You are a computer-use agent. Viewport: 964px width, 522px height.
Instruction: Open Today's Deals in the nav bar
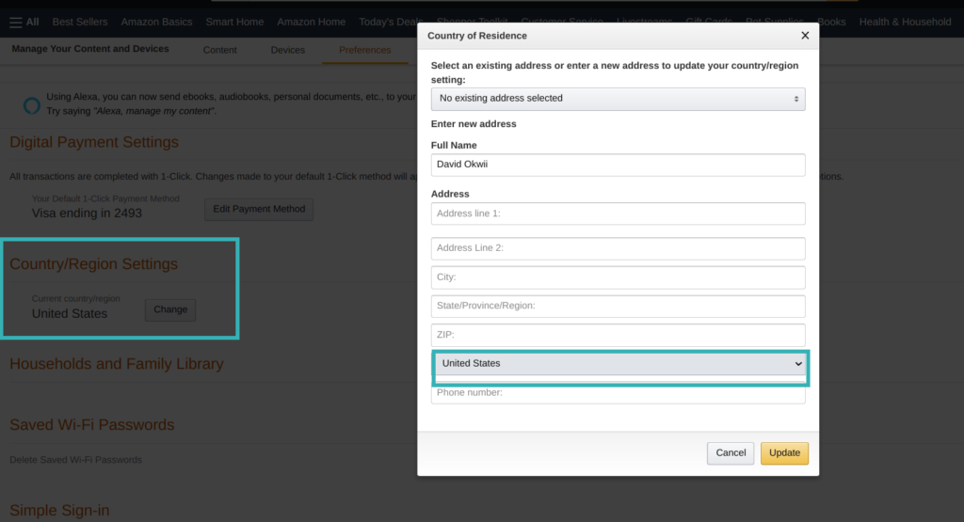pos(390,23)
